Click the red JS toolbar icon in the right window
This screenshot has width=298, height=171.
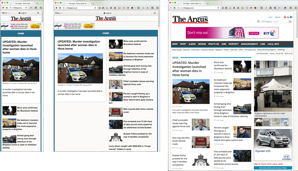point(251,8)
